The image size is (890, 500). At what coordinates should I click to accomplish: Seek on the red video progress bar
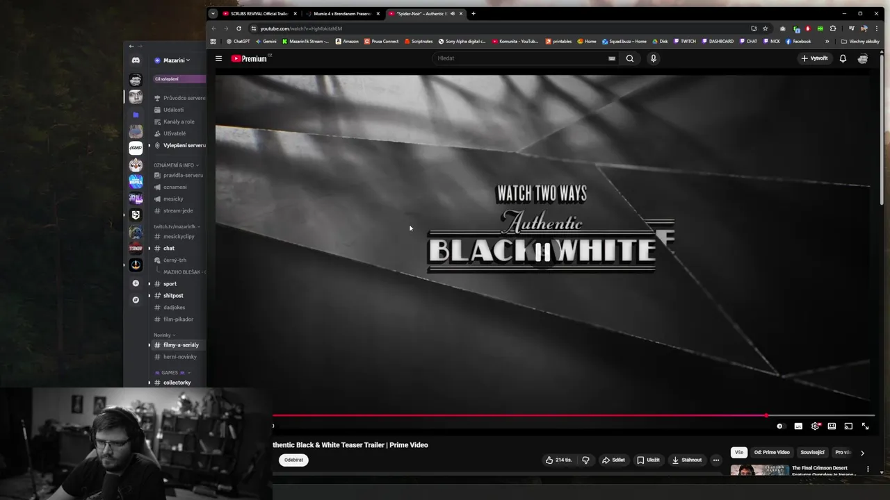click(x=520, y=416)
